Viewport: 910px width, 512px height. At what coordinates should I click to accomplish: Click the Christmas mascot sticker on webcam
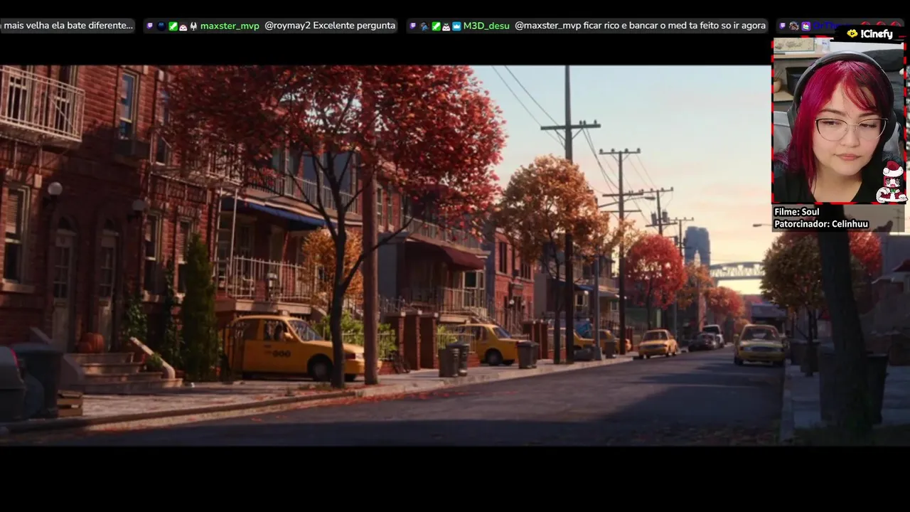click(892, 182)
